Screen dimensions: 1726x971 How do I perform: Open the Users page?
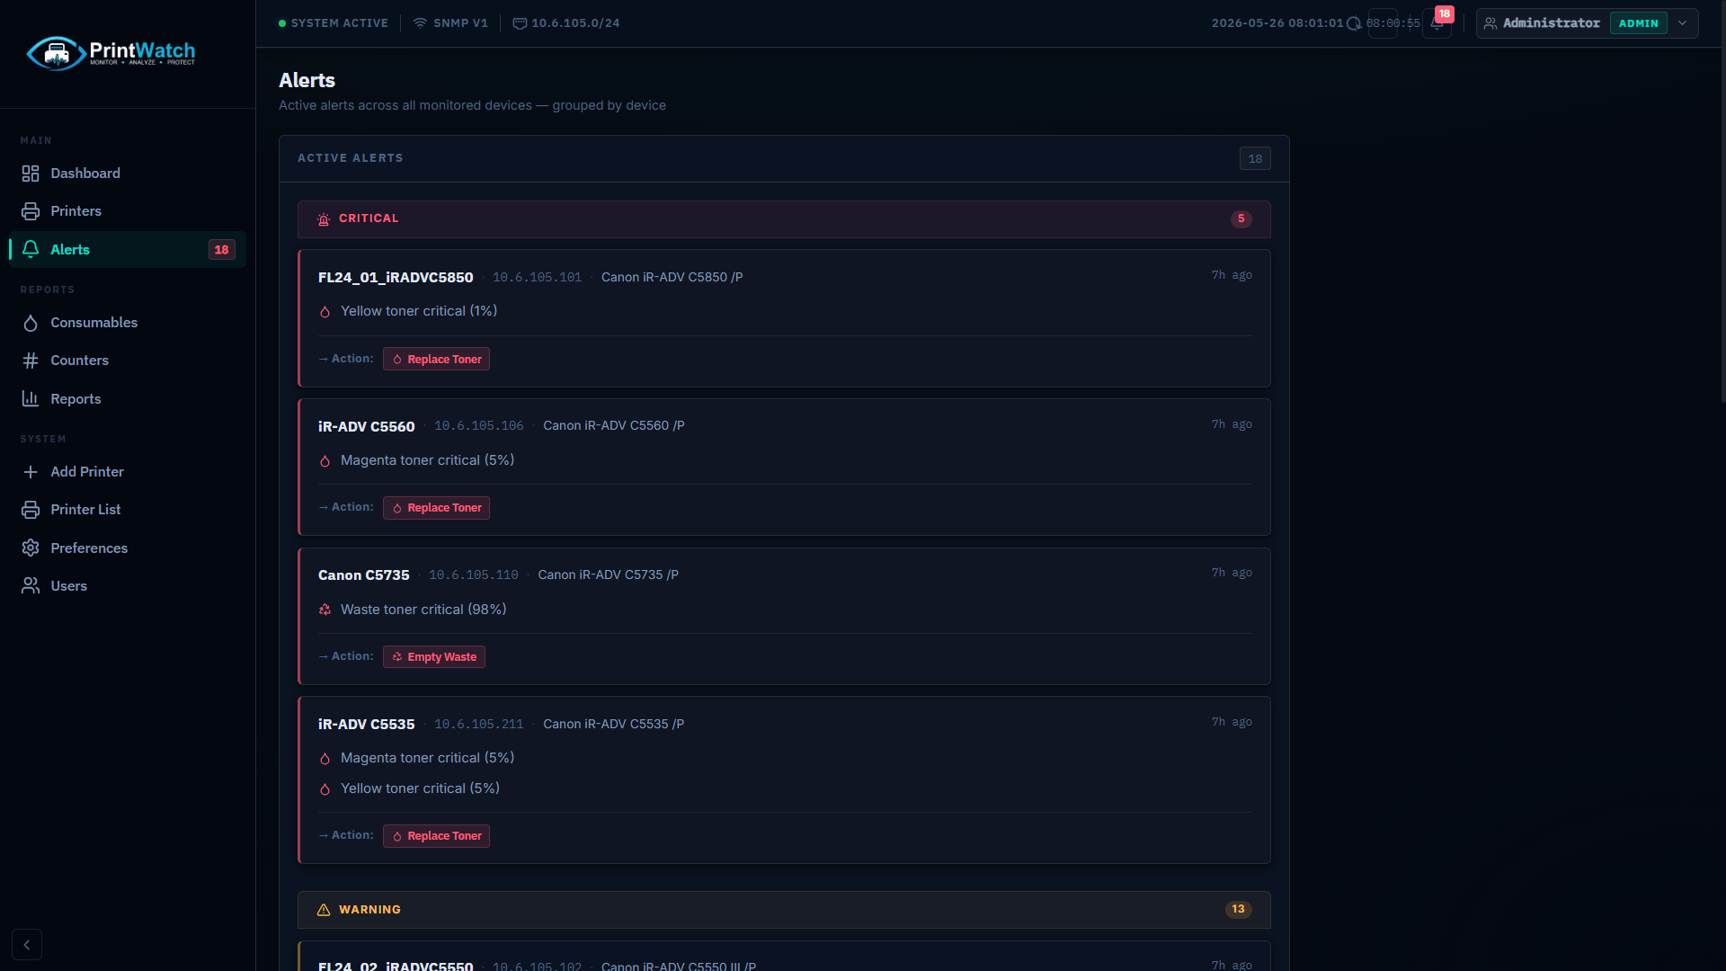click(128, 585)
